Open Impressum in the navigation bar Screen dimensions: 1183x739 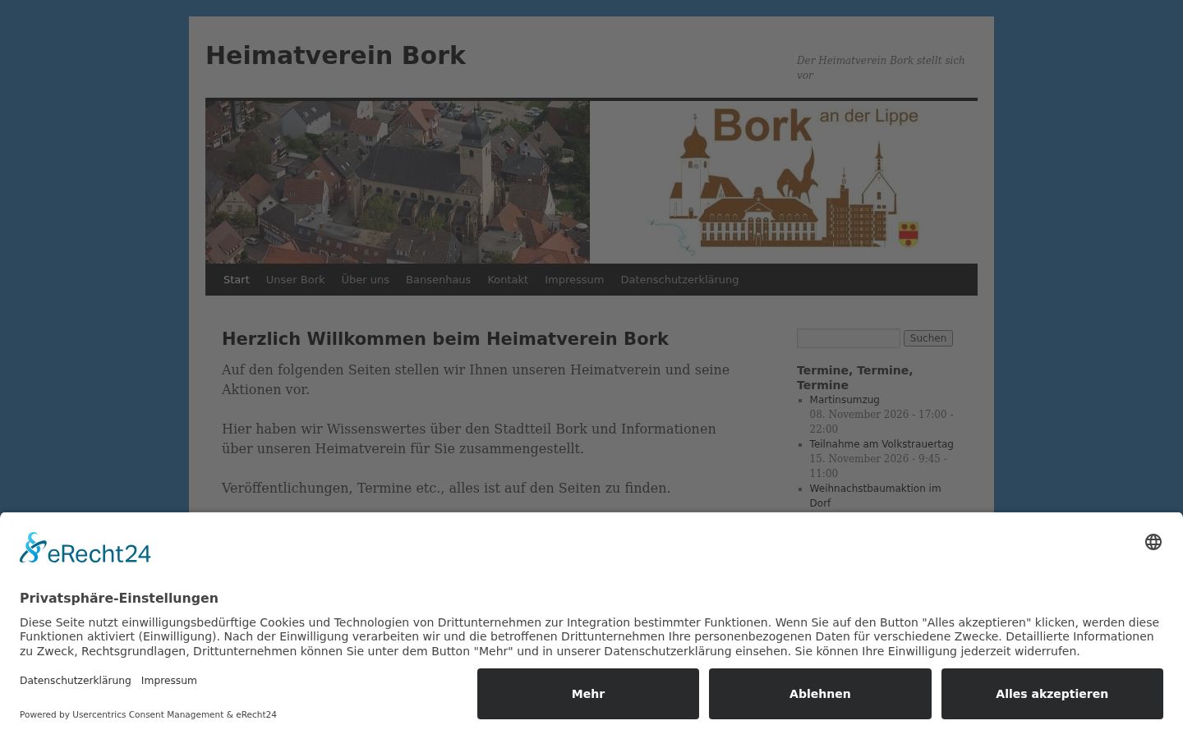pos(574,280)
